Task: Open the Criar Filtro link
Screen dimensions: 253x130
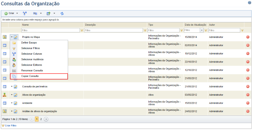Action: (11, 126)
